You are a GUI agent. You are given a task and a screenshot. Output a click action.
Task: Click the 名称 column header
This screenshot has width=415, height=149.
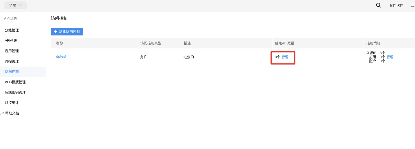60,43
